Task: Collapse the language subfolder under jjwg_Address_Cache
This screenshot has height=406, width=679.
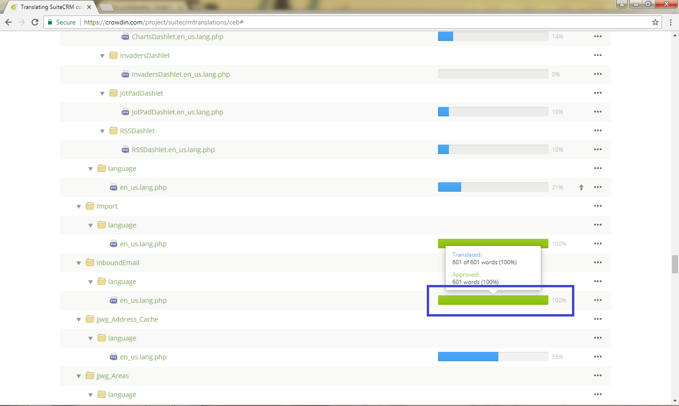Action: tap(91, 338)
